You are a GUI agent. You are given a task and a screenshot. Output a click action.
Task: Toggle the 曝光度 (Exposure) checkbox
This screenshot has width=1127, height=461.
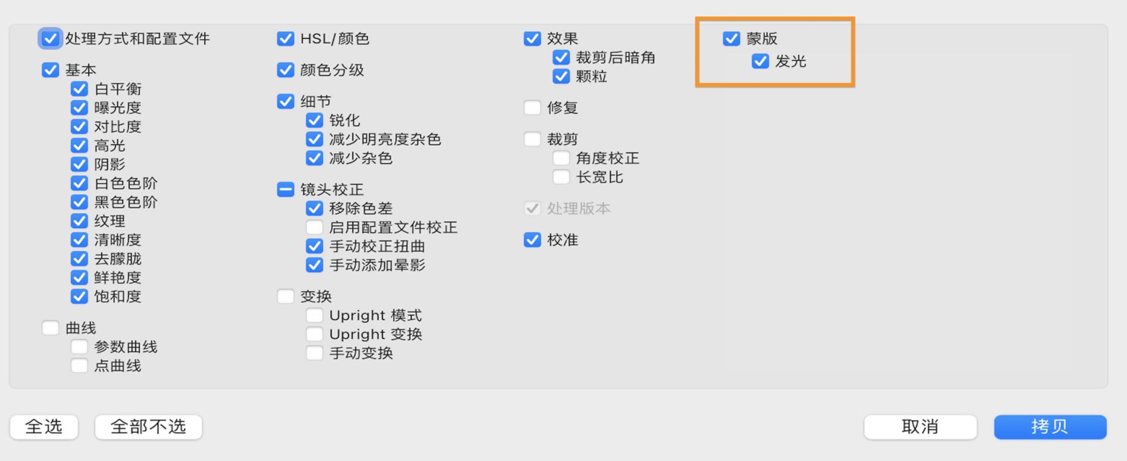pos(80,107)
